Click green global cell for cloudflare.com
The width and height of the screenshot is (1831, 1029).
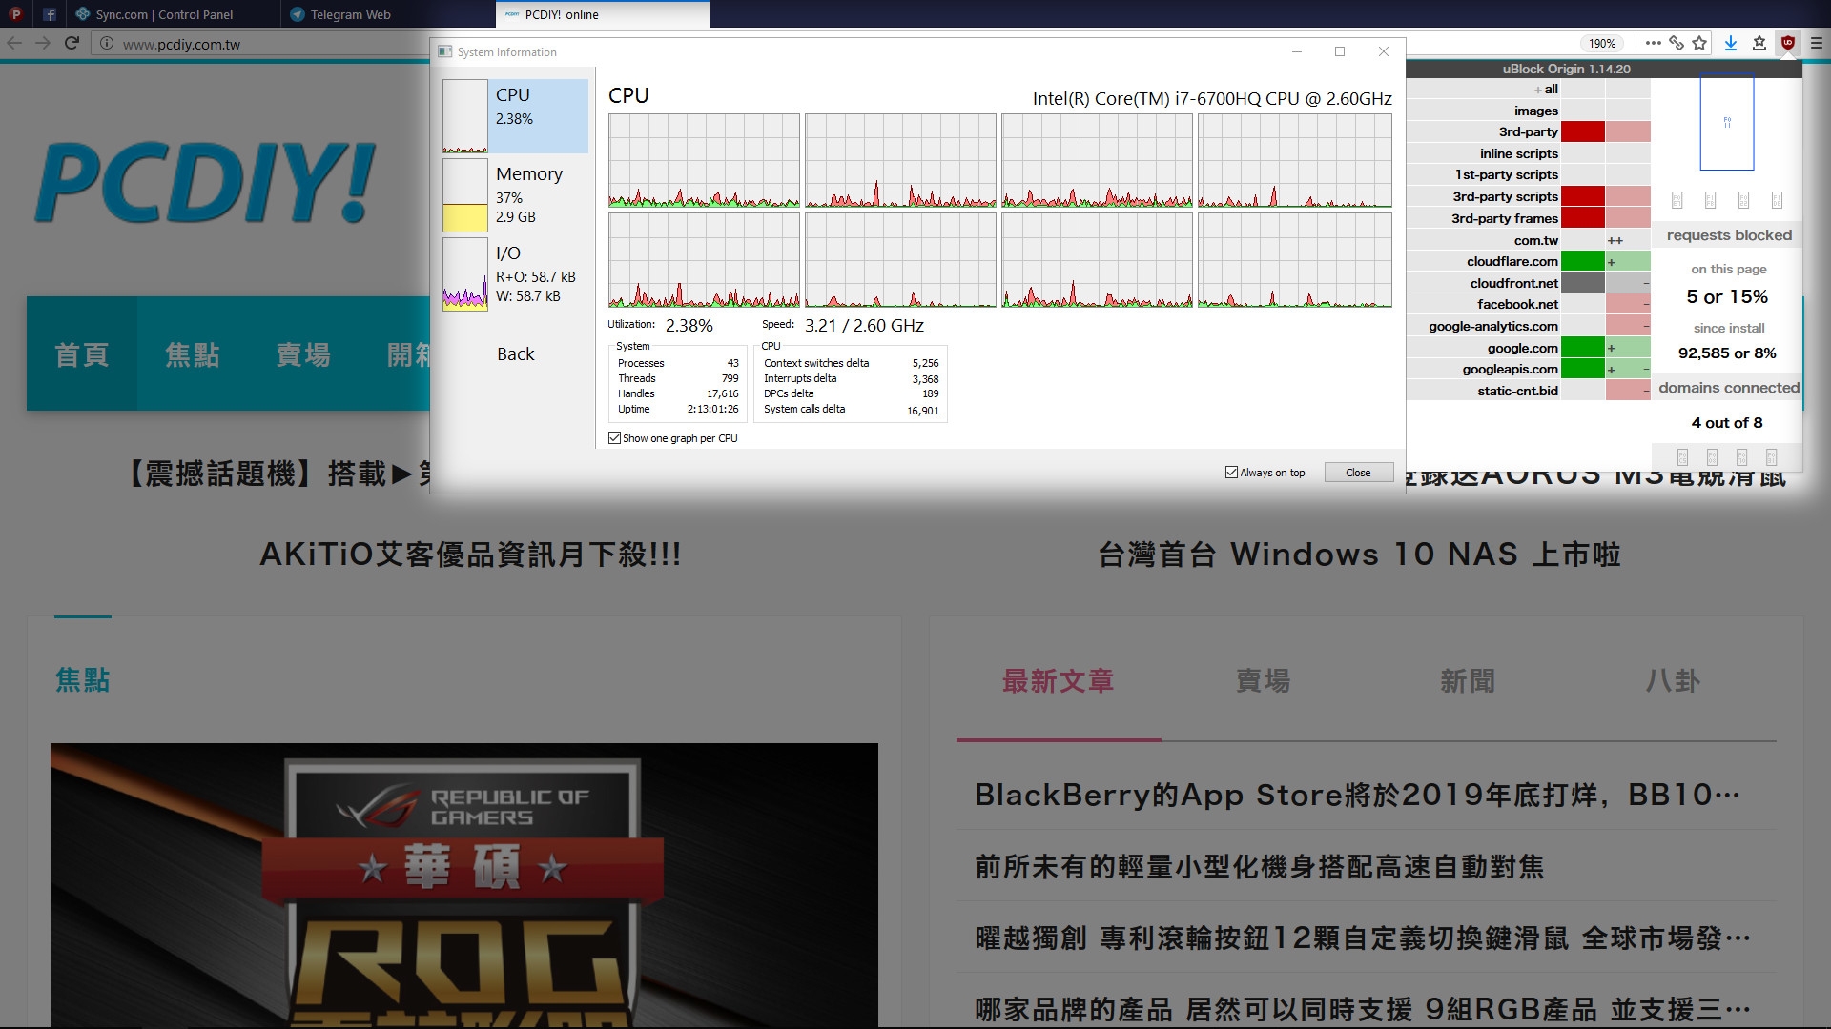coord(1582,261)
